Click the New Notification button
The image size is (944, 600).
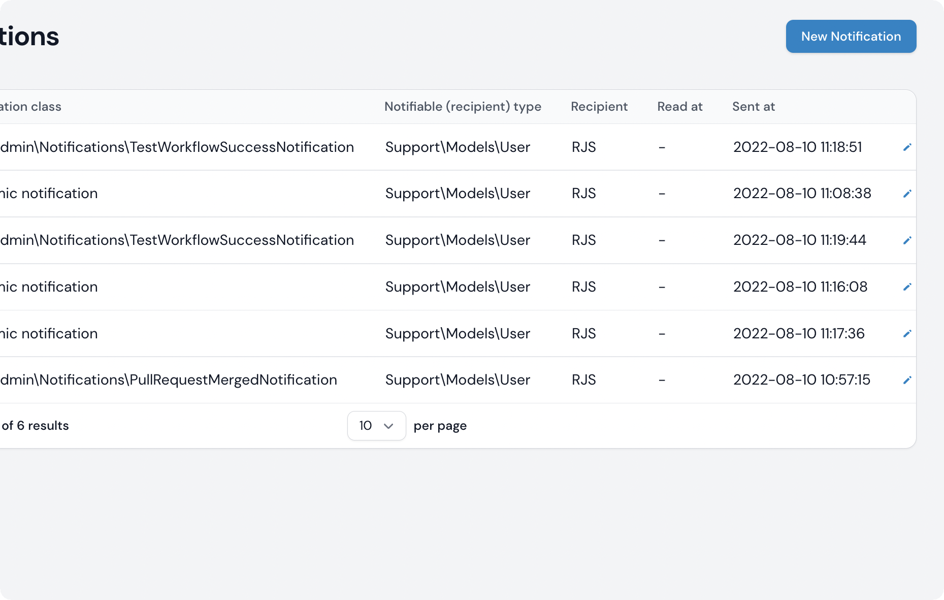(851, 37)
